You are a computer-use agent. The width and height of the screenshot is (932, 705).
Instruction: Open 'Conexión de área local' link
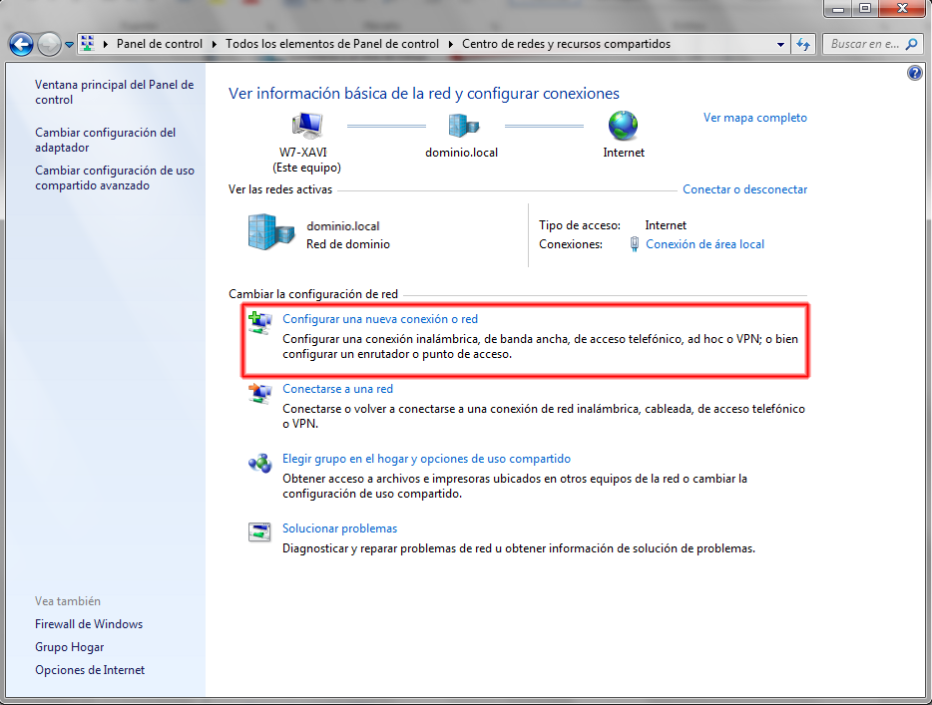click(704, 244)
